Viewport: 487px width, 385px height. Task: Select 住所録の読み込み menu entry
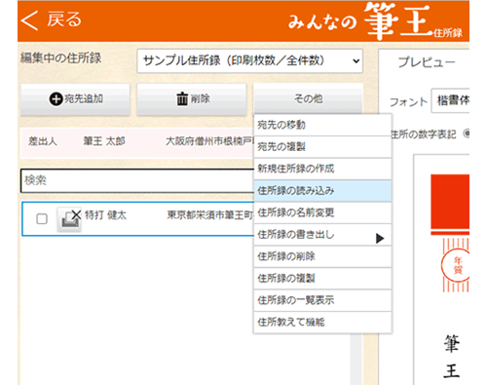[x=322, y=191]
